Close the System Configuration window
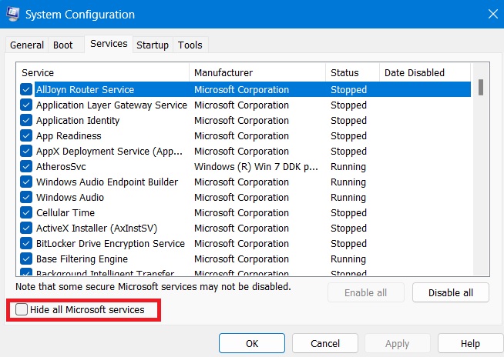504x357 pixels. pos(492,14)
